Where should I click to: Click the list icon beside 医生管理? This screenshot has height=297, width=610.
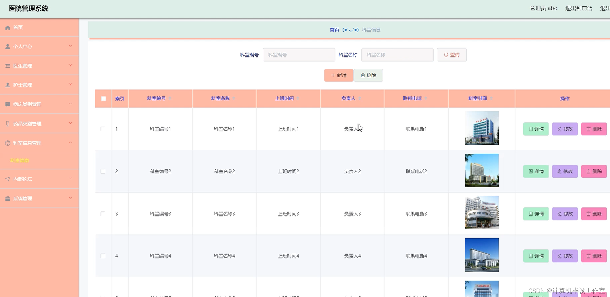pyautogui.click(x=8, y=66)
